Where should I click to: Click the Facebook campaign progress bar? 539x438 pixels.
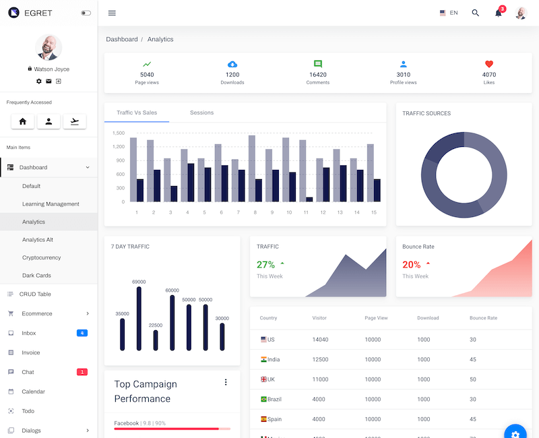tap(172, 429)
